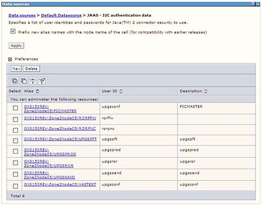Screen dimensions: 262x205
Task: Check the UPGSPFT alias row checkbox
Action: click(15, 141)
